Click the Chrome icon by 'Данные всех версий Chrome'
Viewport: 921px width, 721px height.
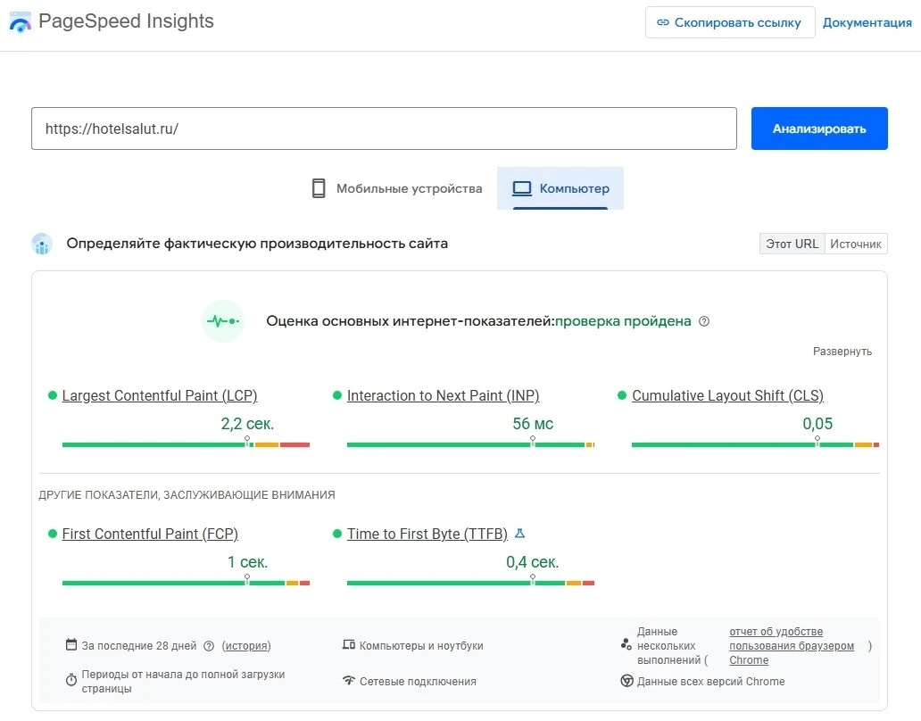[x=626, y=681]
